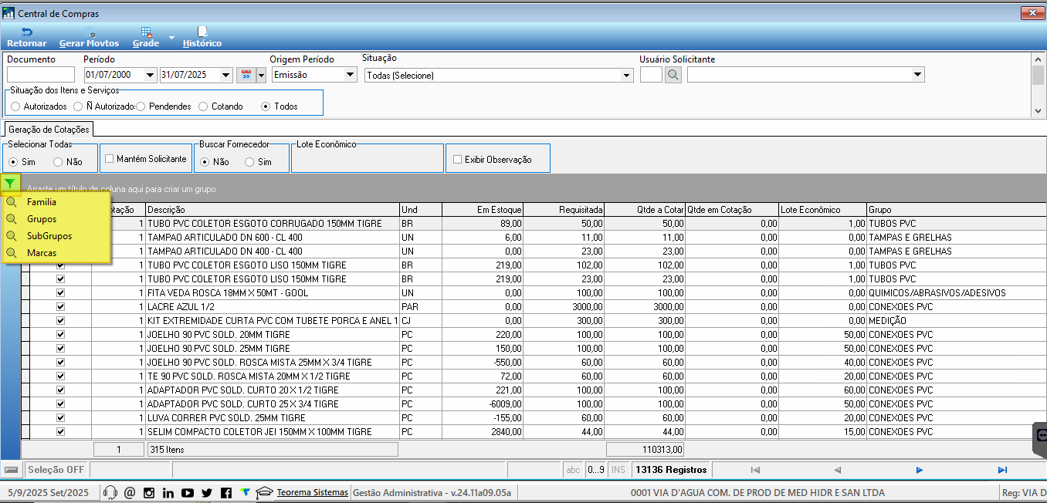
Task: Sort by the Qtde a Cotar column header
Action: tap(645, 210)
